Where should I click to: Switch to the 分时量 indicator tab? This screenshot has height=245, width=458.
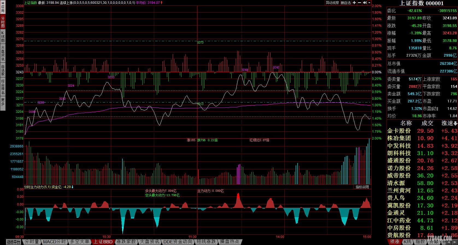pyautogui.click(x=32, y=242)
